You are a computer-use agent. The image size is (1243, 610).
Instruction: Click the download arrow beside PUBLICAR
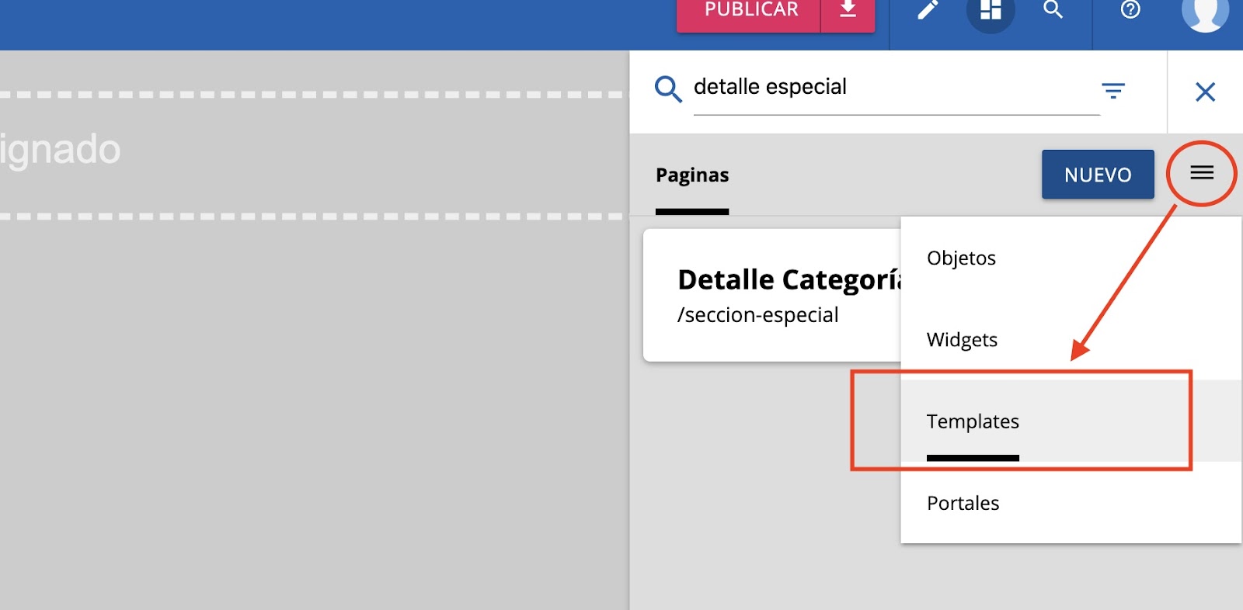pos(848,11)
